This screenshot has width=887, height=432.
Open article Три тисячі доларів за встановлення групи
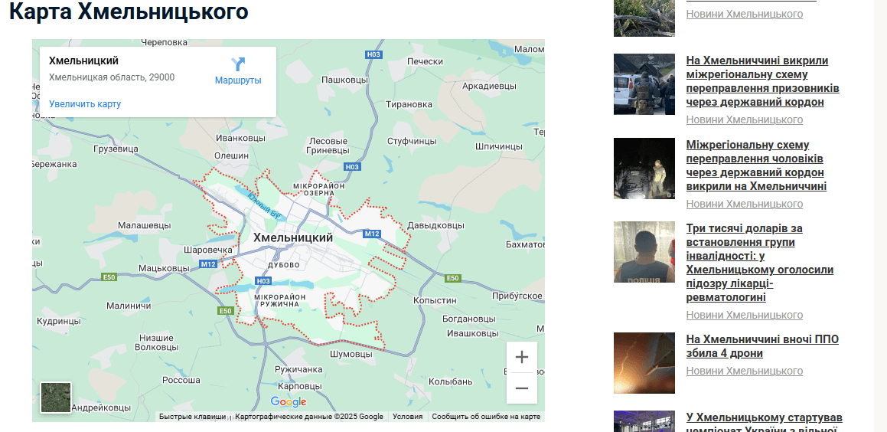(x=760, y=263)
